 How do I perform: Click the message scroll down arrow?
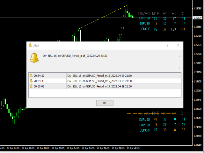coord(179,68)
